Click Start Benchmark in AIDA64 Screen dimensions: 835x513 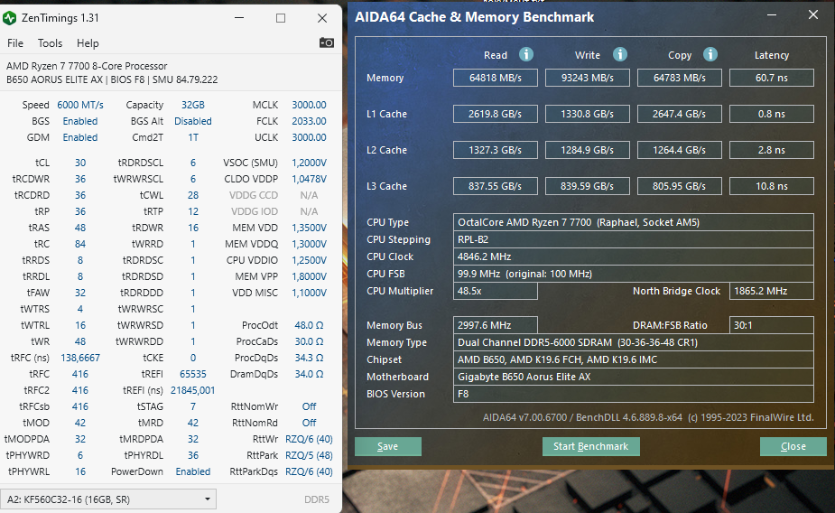point(590,446)
